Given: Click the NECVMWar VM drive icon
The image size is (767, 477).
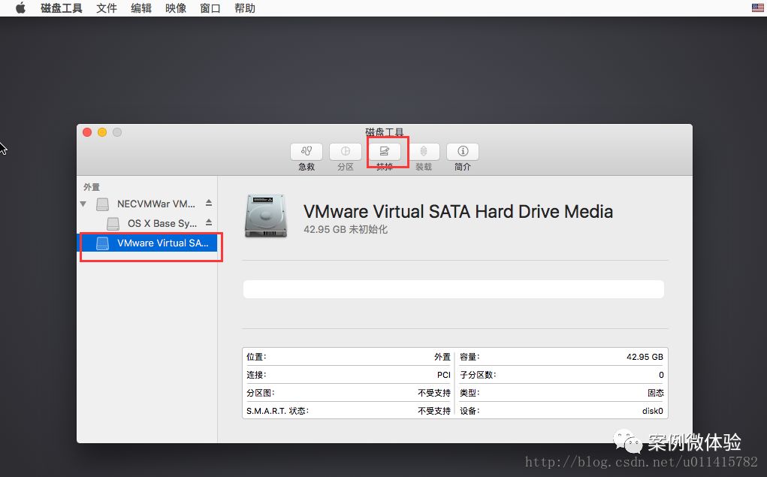Looking at the screenshot, I should click(102, 204).
